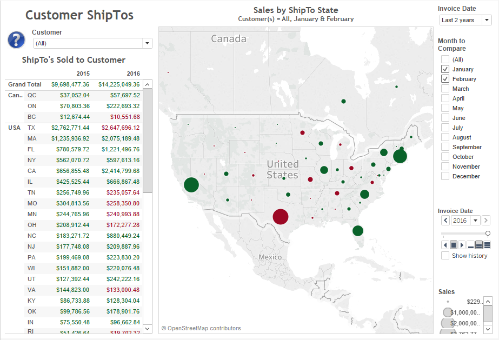
Task: Set playback speed to slow
Action: pyautogui.click(x=471, y=245)
